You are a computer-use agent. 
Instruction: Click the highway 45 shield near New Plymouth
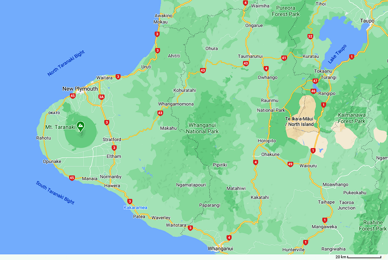pyautogui.click(x=73, y=96)
